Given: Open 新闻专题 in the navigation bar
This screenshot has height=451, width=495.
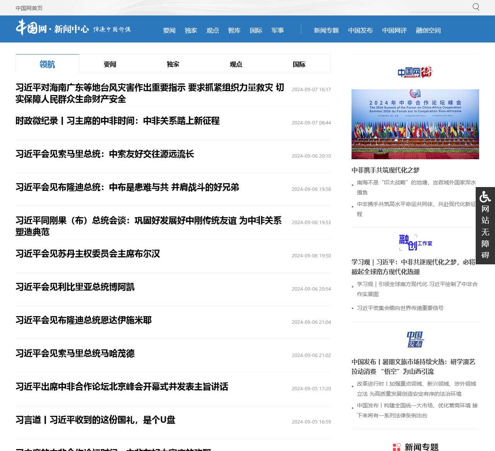Looking at the screenshot, I should tap(326, 30).
